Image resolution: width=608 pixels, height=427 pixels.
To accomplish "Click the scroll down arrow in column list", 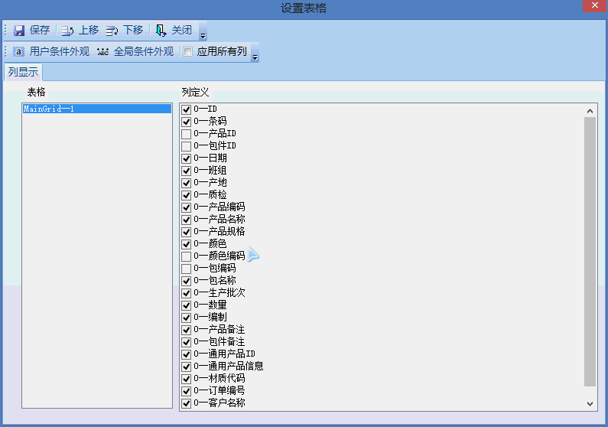I will click(590, 403).
